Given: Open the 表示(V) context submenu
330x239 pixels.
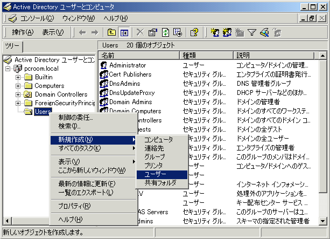Looking at the screenshot, I should click(94, 162).
